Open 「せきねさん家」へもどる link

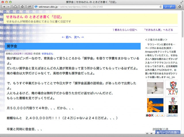coord(159,30)
